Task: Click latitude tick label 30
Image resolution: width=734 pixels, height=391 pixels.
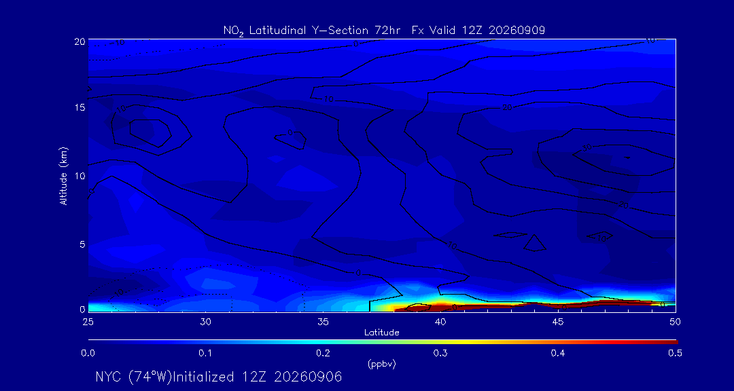Action: pos(205,322)
